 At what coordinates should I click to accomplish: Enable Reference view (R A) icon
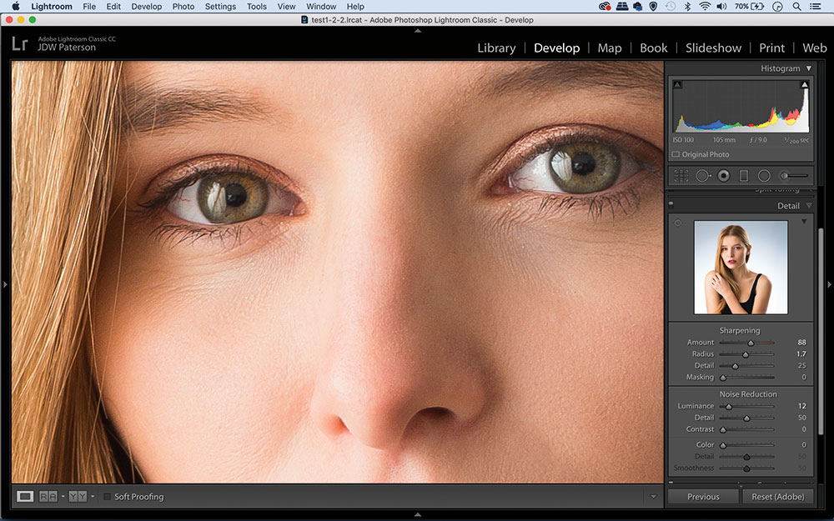pyautogui.click(x=48, y=497)
